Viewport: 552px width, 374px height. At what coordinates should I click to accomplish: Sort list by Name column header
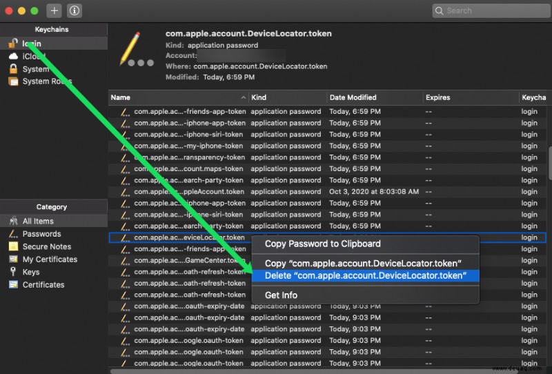click(178, 97)
